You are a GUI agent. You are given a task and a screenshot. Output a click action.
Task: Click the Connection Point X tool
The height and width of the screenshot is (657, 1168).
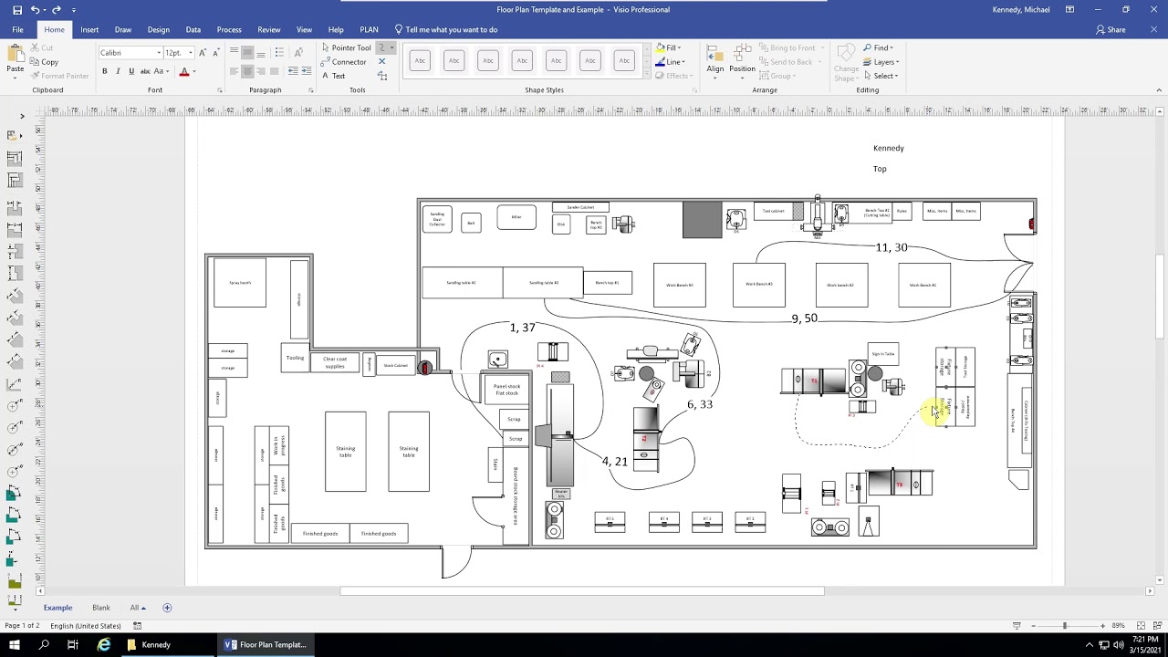point(382,62)
